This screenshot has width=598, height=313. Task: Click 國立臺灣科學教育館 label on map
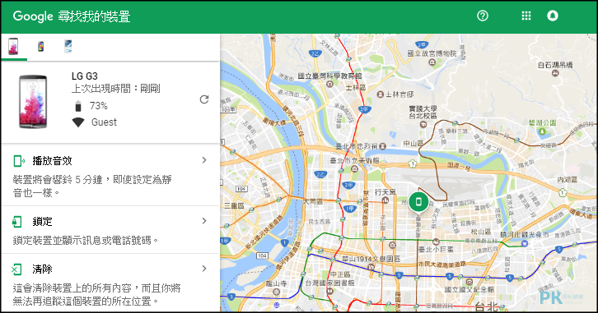pyautogui.click(x=330, y=76)
